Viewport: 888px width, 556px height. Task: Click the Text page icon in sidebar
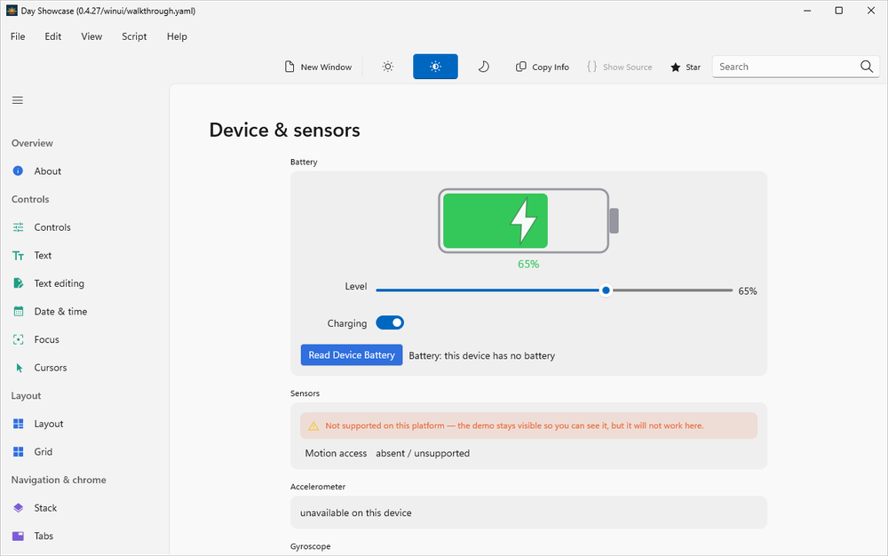(18, 256)
